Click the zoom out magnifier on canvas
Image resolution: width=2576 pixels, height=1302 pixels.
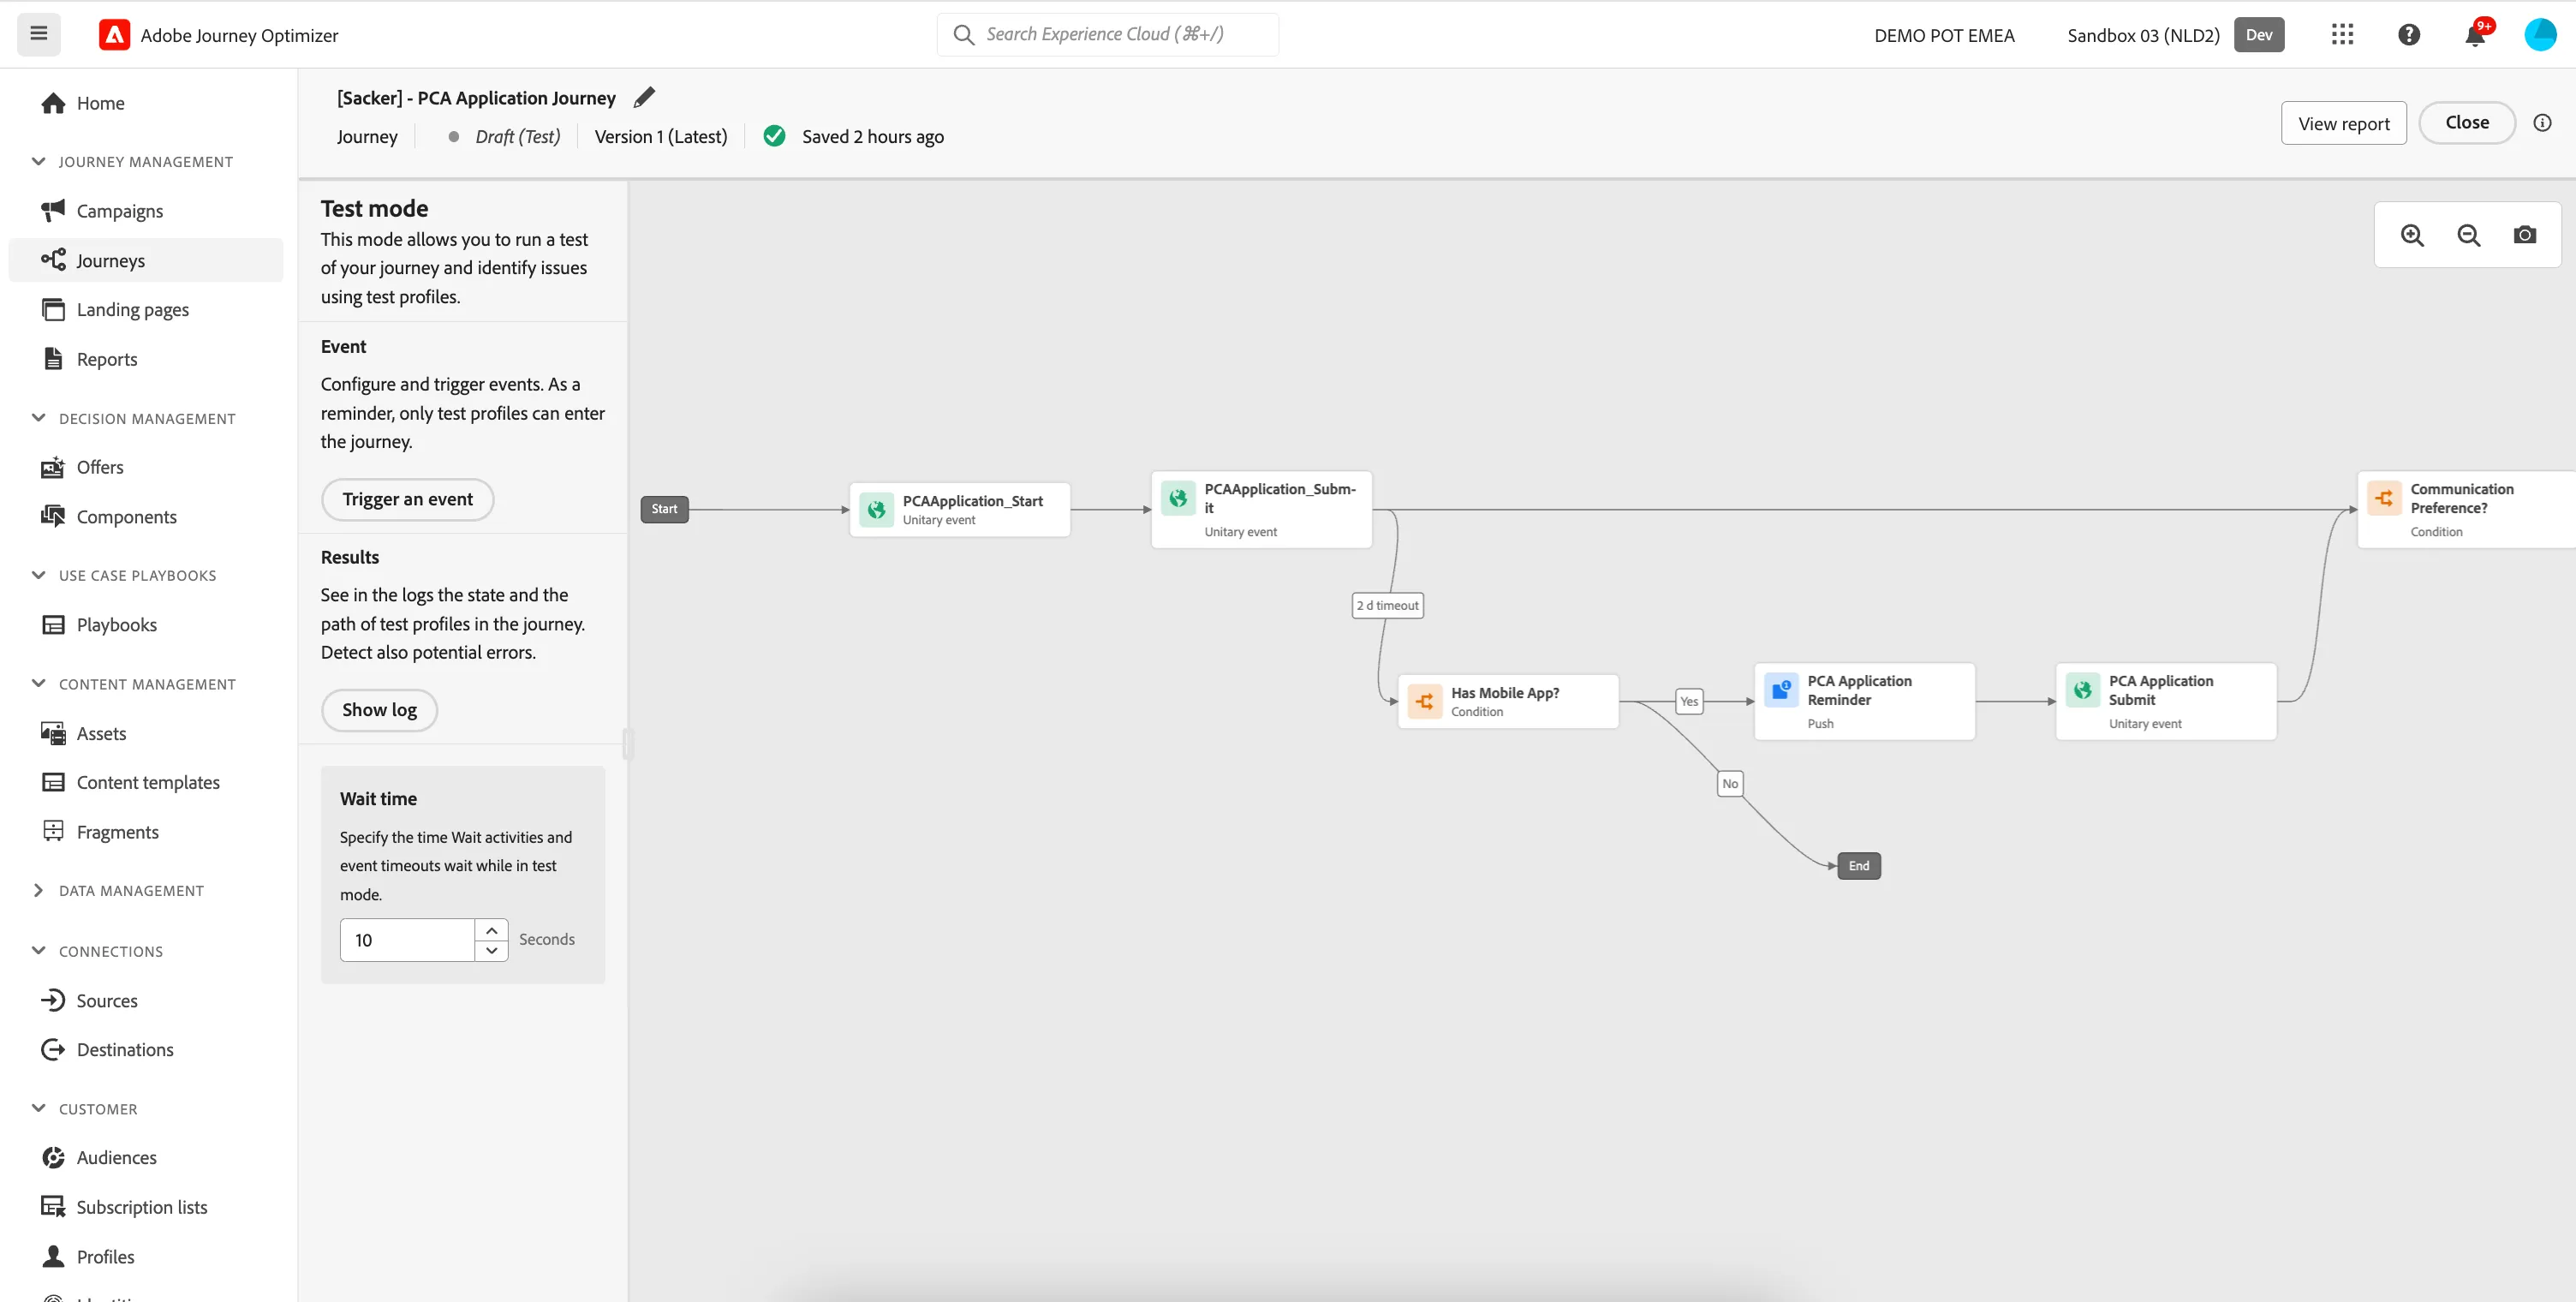[x=2468, y=235]
